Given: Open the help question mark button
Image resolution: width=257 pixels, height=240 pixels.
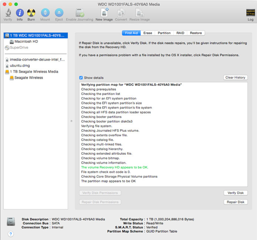Looking at the screenshot, I should (x=11, y=234).
